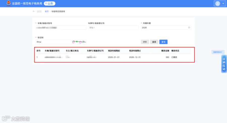Open 首页 breadcrumb link
Viewport: 227px width, 123px height.
[47, 11]
